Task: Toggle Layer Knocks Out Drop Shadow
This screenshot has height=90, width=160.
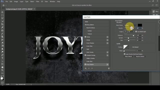Action: (124, 54)
